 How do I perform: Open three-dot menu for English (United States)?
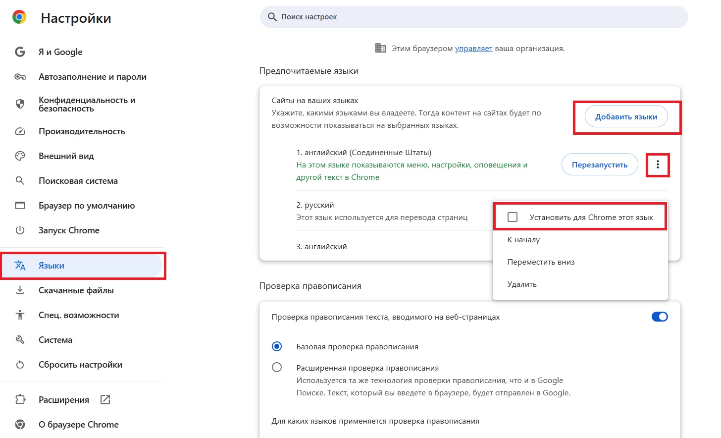coord(658,165)
